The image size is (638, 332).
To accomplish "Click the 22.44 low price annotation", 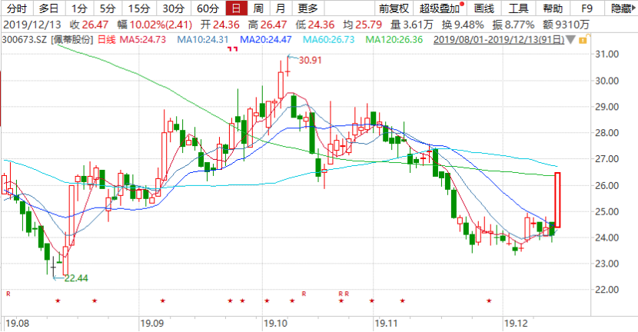I will (x=76, y=278).
